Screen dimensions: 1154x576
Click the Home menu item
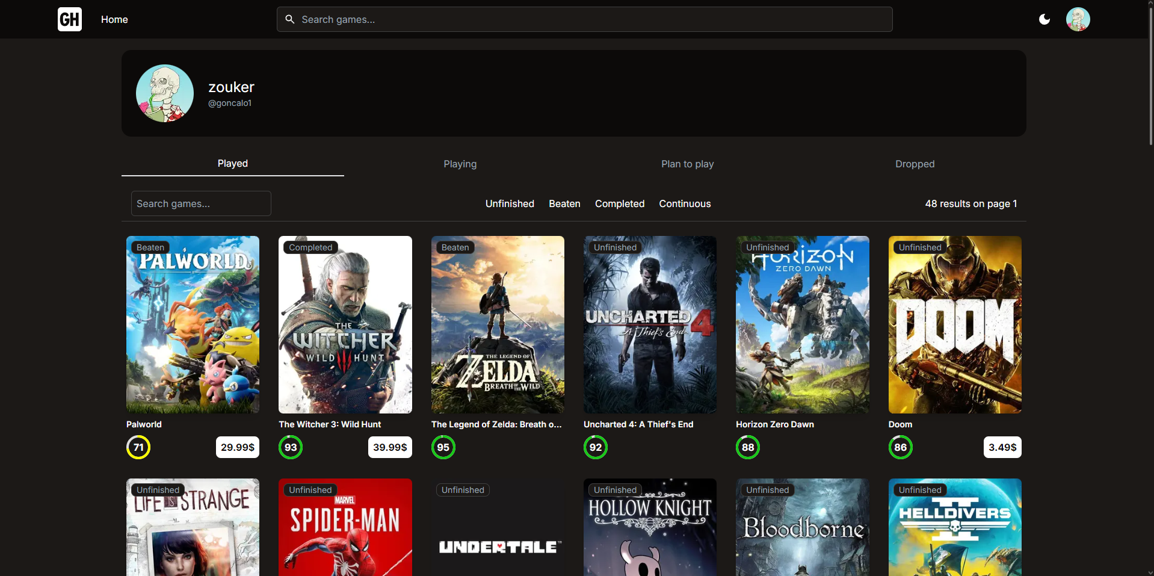[x=114, y=19]
